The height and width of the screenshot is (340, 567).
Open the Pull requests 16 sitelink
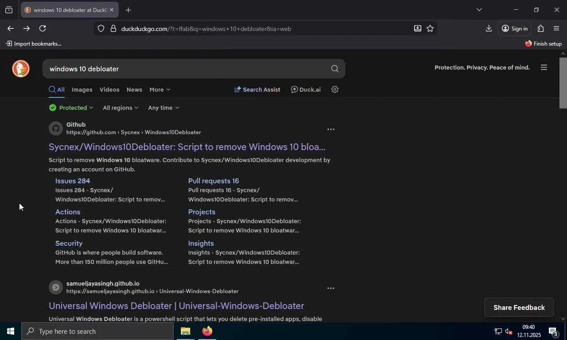click(x=214, y=181)
